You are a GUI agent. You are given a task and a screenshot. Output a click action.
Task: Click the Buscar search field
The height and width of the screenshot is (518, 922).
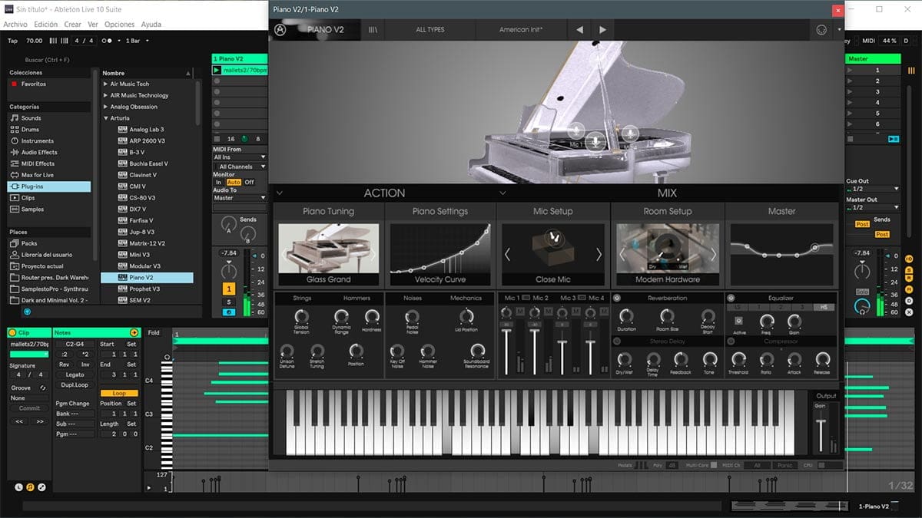point(48,59)
